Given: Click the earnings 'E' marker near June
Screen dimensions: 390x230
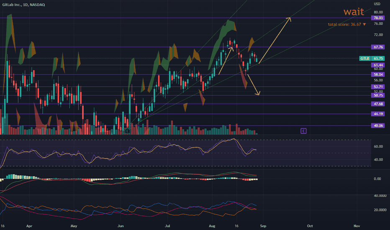Looking at the screenshot, I should [127, 131].
